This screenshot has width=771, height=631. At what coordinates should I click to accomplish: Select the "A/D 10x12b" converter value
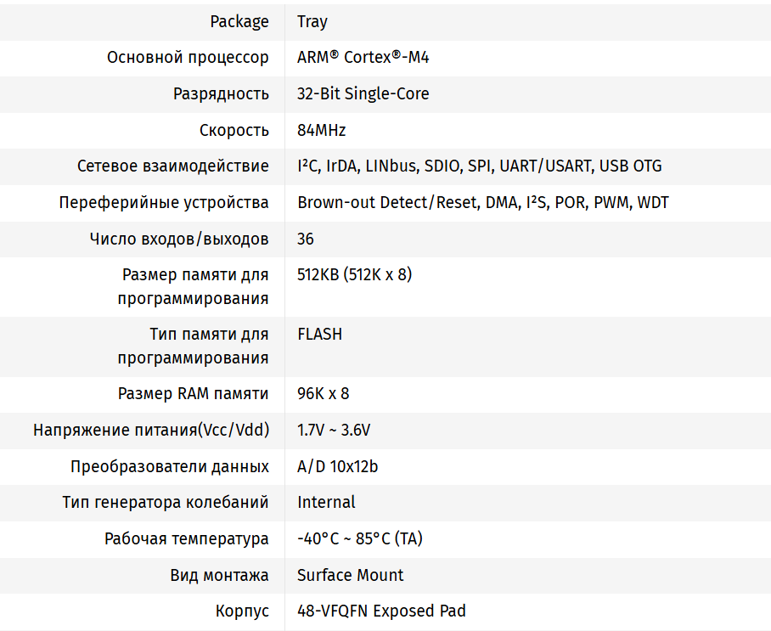[337, 467]
